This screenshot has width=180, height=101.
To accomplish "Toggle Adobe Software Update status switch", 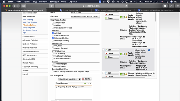I will coord(122,17).
